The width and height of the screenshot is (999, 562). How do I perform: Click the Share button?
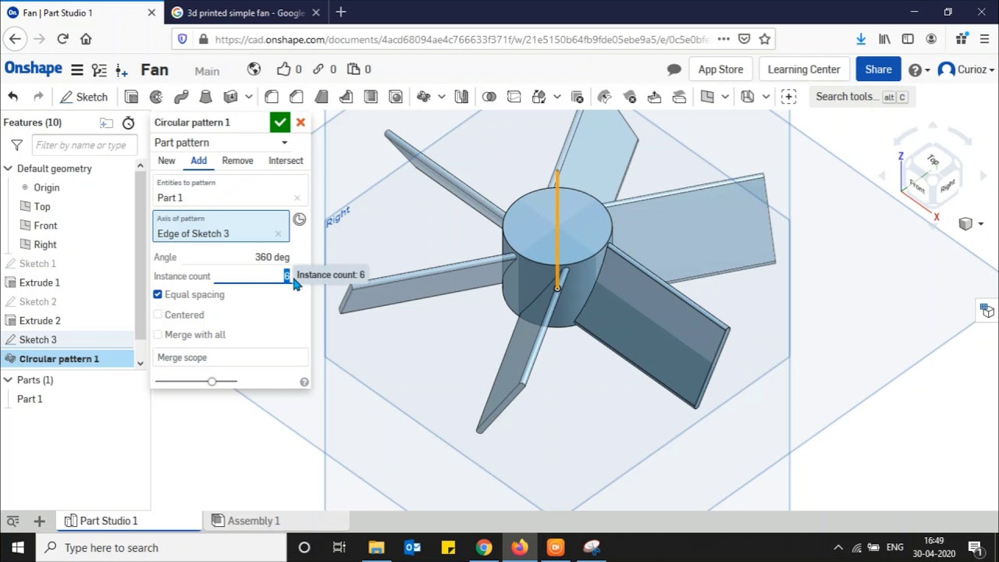click(878, 69)
